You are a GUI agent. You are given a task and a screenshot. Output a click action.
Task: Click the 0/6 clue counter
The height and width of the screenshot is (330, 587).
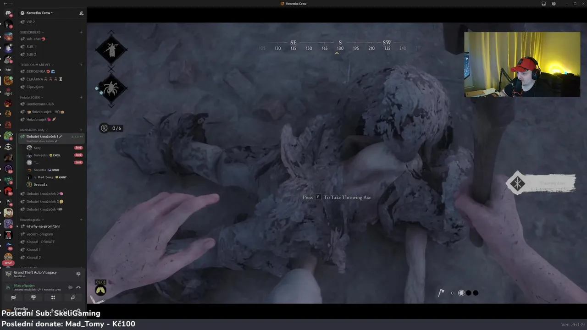click(x=111, y=128)
